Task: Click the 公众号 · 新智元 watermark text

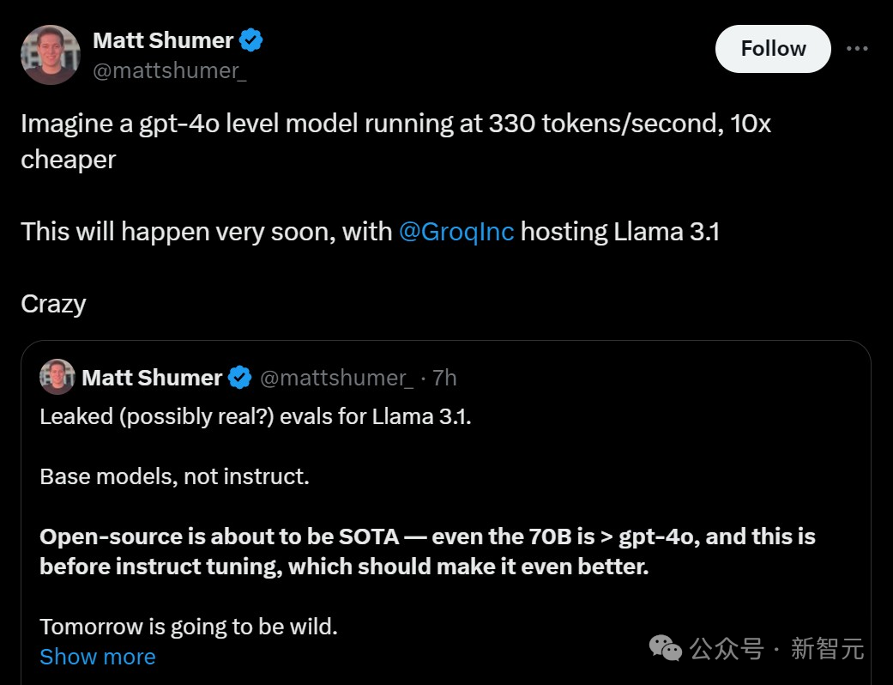Action: tap(777, 649)
